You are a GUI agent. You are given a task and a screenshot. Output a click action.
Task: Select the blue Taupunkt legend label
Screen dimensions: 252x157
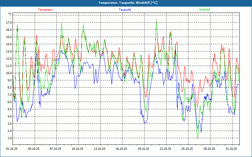click(125, 10)
